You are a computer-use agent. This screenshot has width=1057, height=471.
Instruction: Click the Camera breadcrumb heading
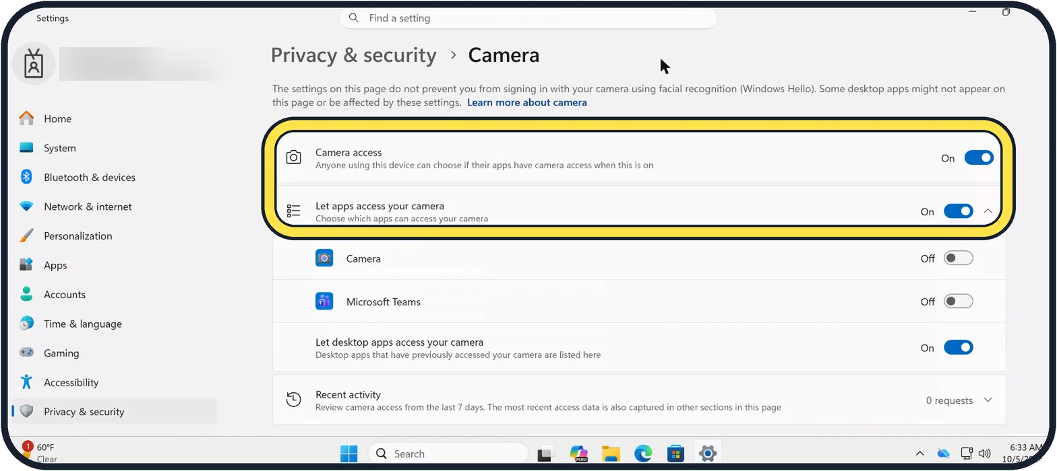504,55
